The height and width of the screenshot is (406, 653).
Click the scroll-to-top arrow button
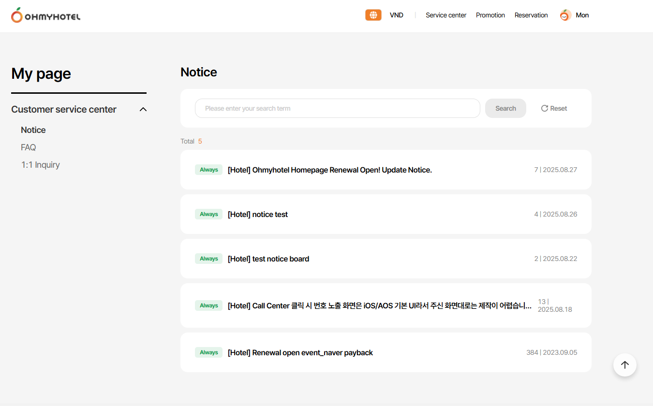point(624,365)
